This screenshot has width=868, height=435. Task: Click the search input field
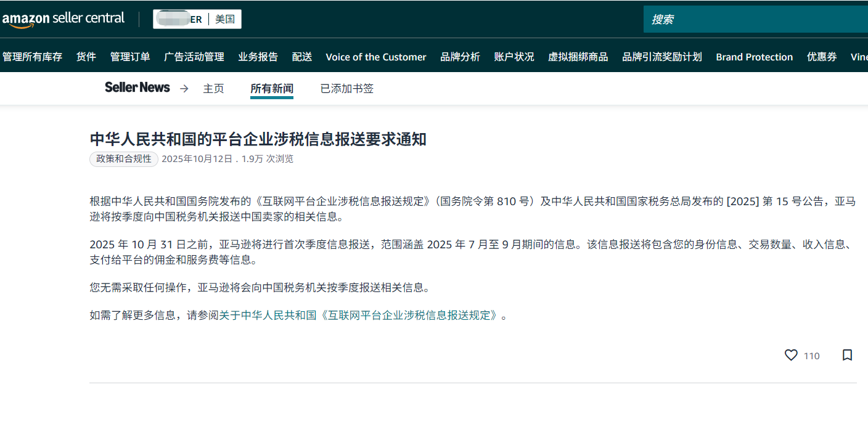(x=755, y=20)
